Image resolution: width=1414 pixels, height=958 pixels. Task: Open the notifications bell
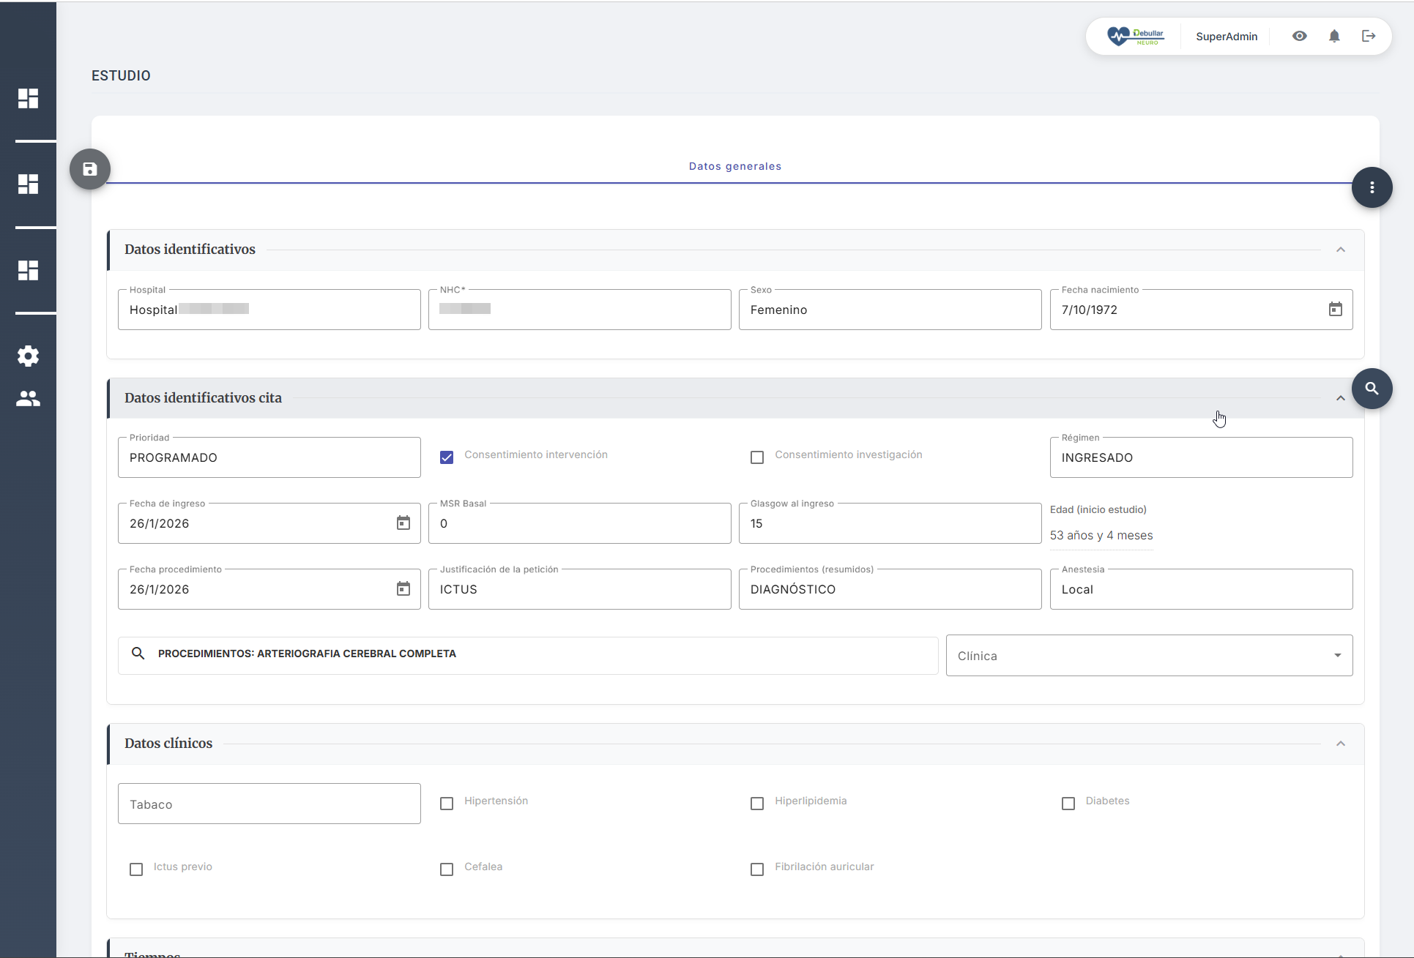[x=1334, y=36]
